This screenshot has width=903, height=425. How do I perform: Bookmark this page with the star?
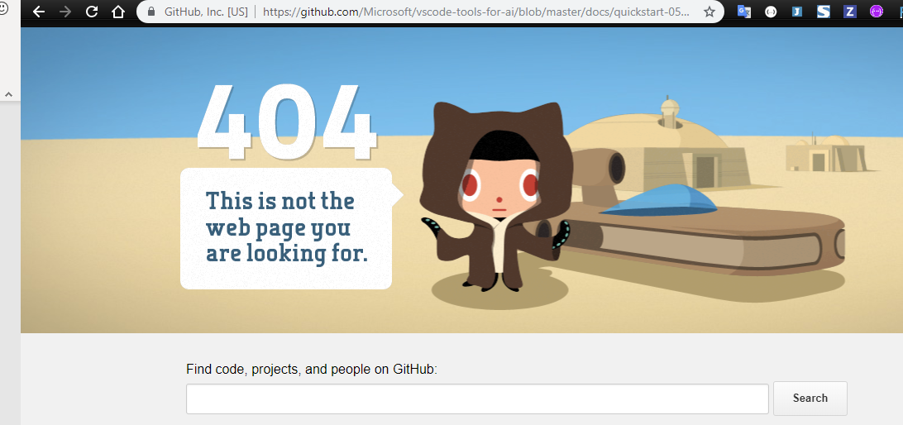tap(709, 12)
